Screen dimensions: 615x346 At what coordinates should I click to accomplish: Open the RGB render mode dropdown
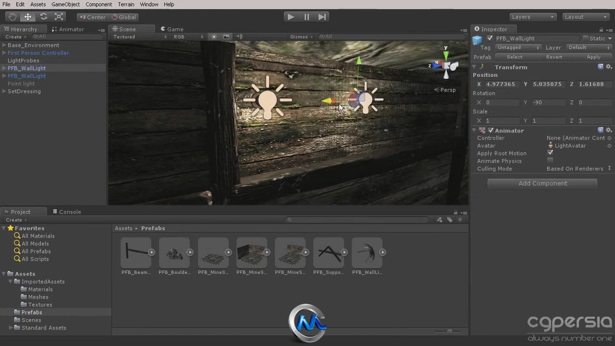click(x=188, y=37)
